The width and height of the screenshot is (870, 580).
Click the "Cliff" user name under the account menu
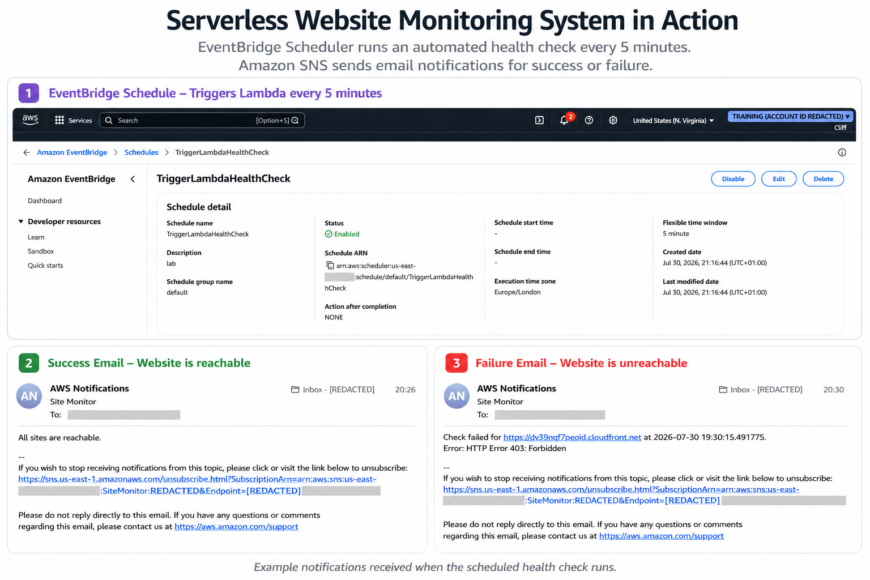pyautogui.click(x=840, y=128)
